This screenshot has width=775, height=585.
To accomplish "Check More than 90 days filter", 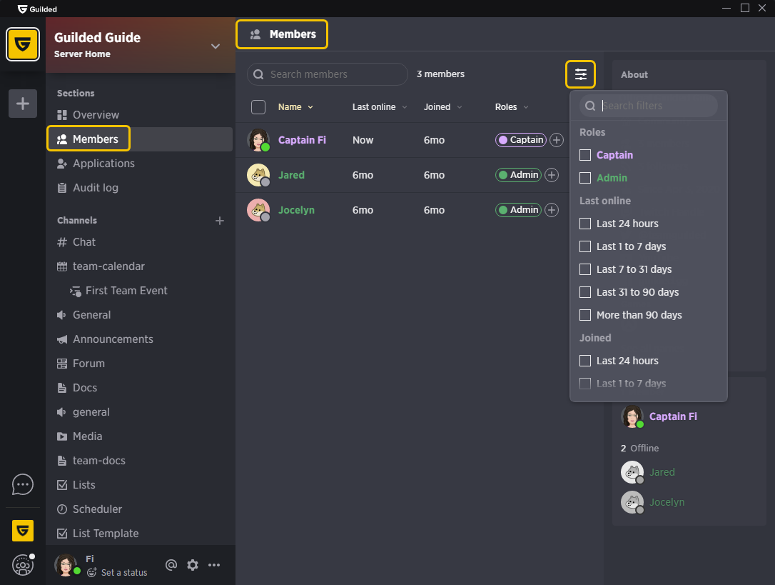I will click(585, 315).
